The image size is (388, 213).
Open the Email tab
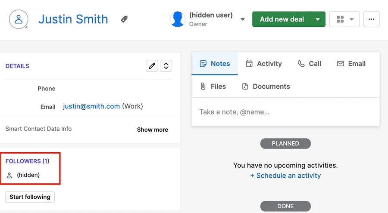351,64
